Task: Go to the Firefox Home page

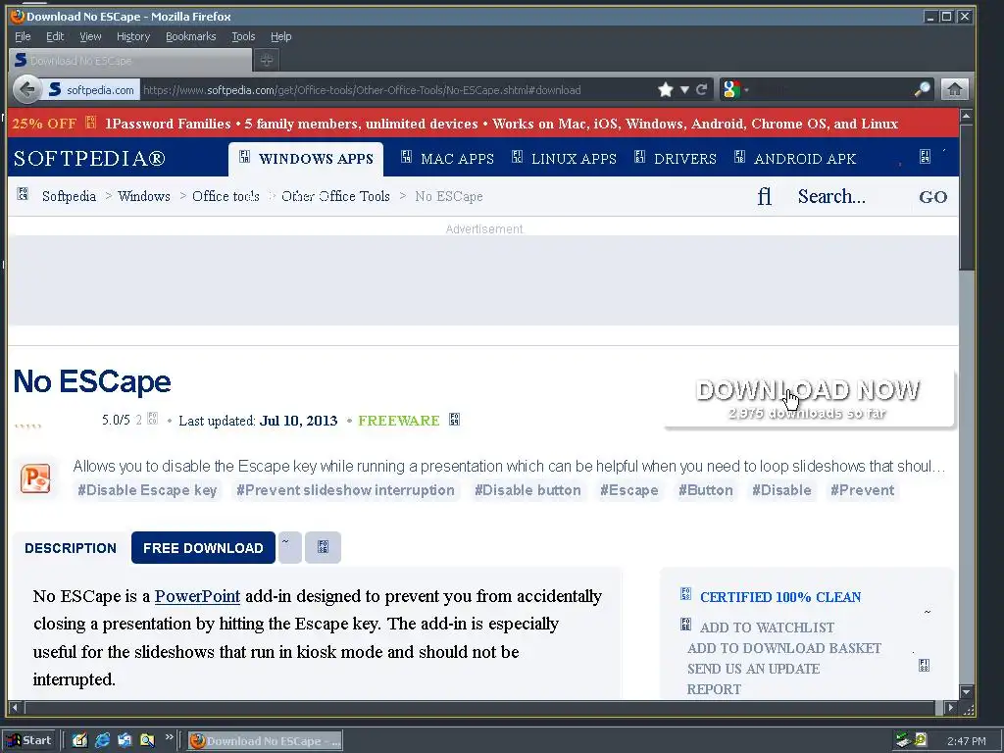Action: (x=954, y=89)
